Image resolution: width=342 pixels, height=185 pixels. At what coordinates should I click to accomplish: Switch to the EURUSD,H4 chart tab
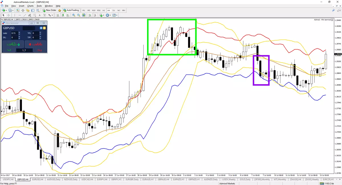[38, 179]
